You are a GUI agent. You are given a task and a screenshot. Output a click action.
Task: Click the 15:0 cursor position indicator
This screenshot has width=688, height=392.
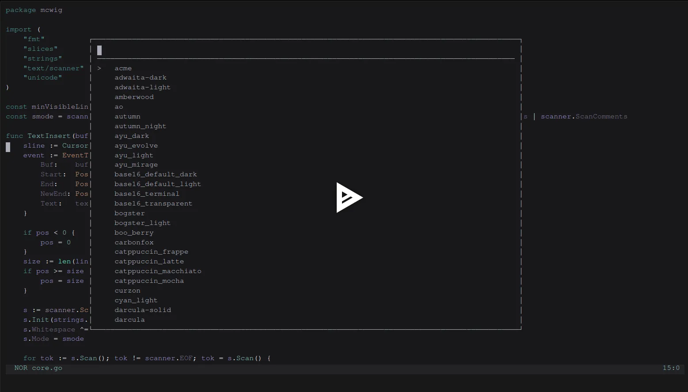[671, 368]
